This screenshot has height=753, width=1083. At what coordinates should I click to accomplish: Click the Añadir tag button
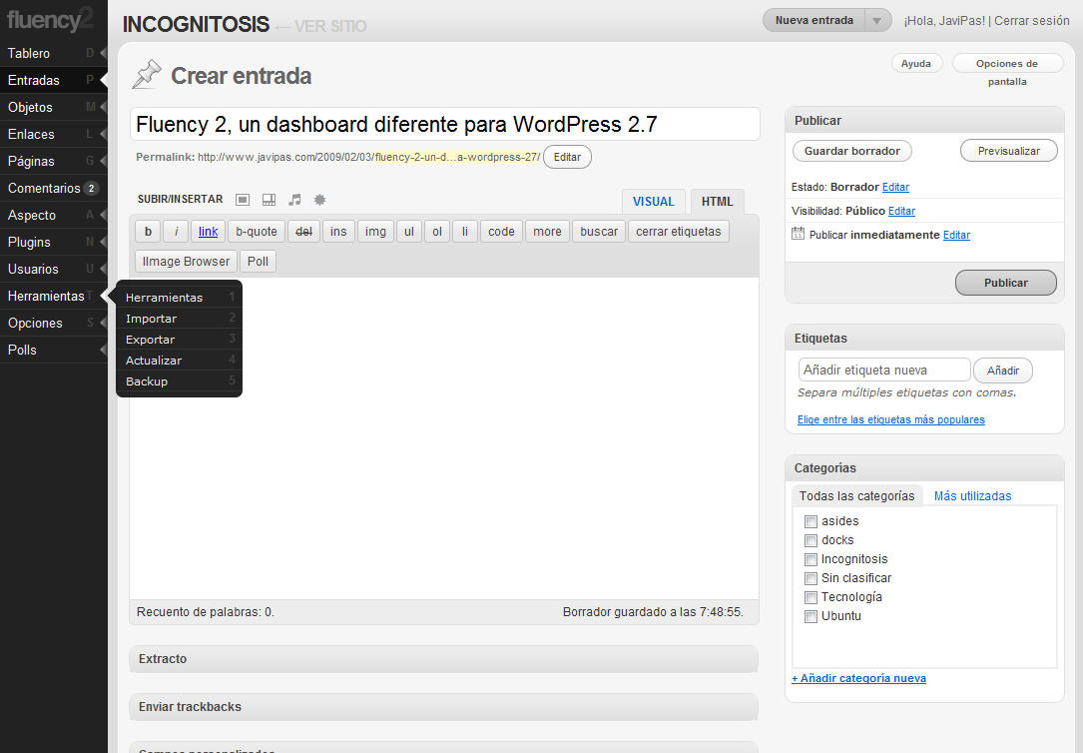[1003, 371]
